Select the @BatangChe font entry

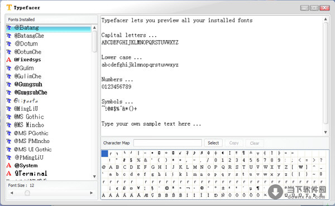[29, 36]
